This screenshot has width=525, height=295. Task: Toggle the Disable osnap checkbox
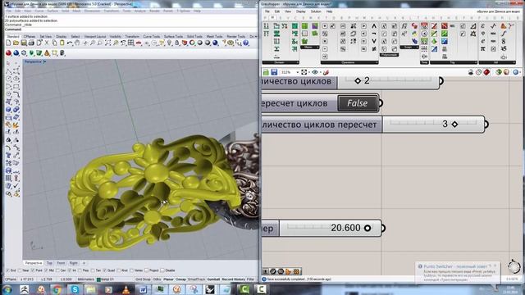162,270
